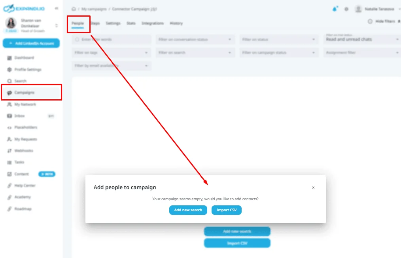Viewport: 401px width, 258px height.
Task: Switch to the Integrations tab
Action: (x=153, y=23)
